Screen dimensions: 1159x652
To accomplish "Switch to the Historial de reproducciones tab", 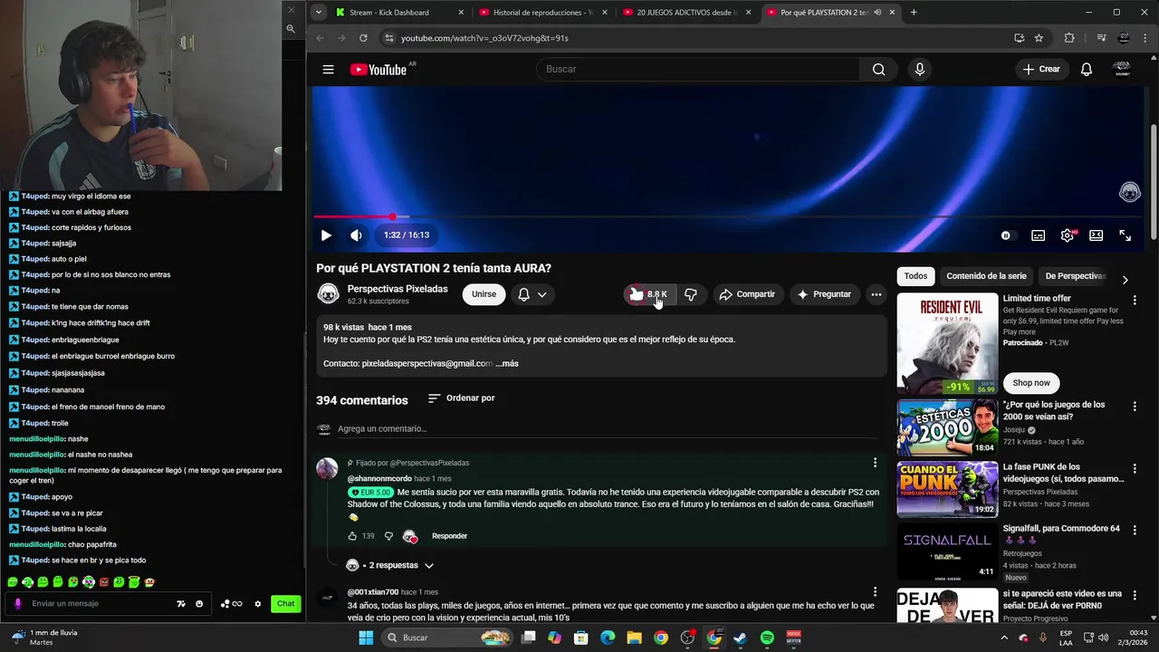I will click(x=543, y=13).
